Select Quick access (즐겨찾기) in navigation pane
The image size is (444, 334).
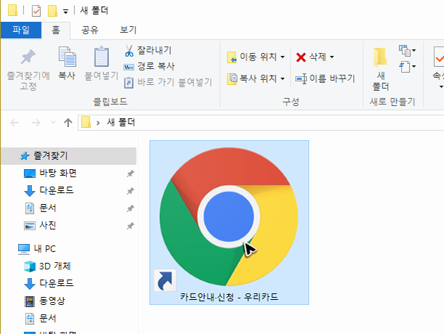coord(68,155)
